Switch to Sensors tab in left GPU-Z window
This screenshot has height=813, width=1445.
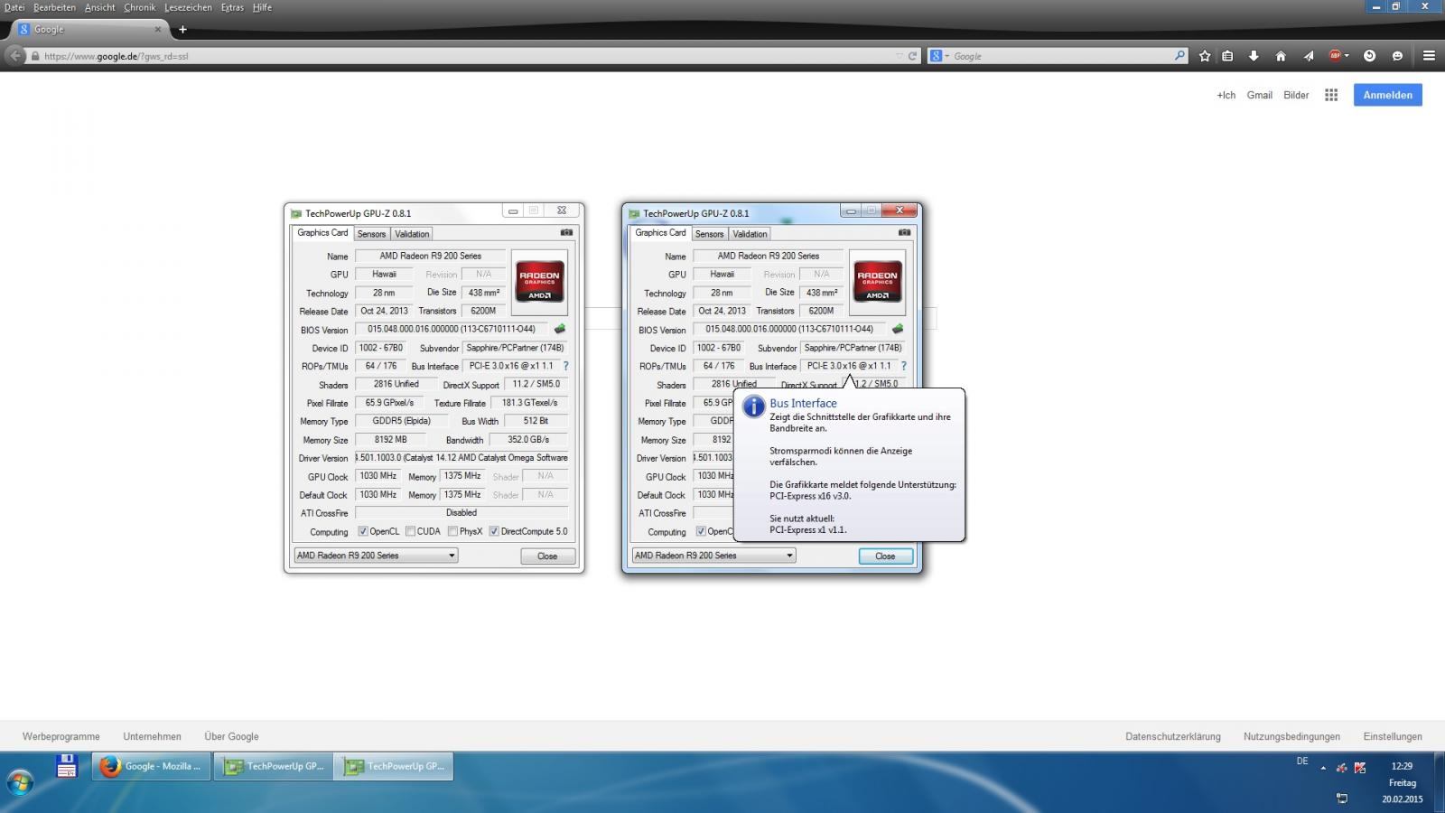[x=371, y=234]
